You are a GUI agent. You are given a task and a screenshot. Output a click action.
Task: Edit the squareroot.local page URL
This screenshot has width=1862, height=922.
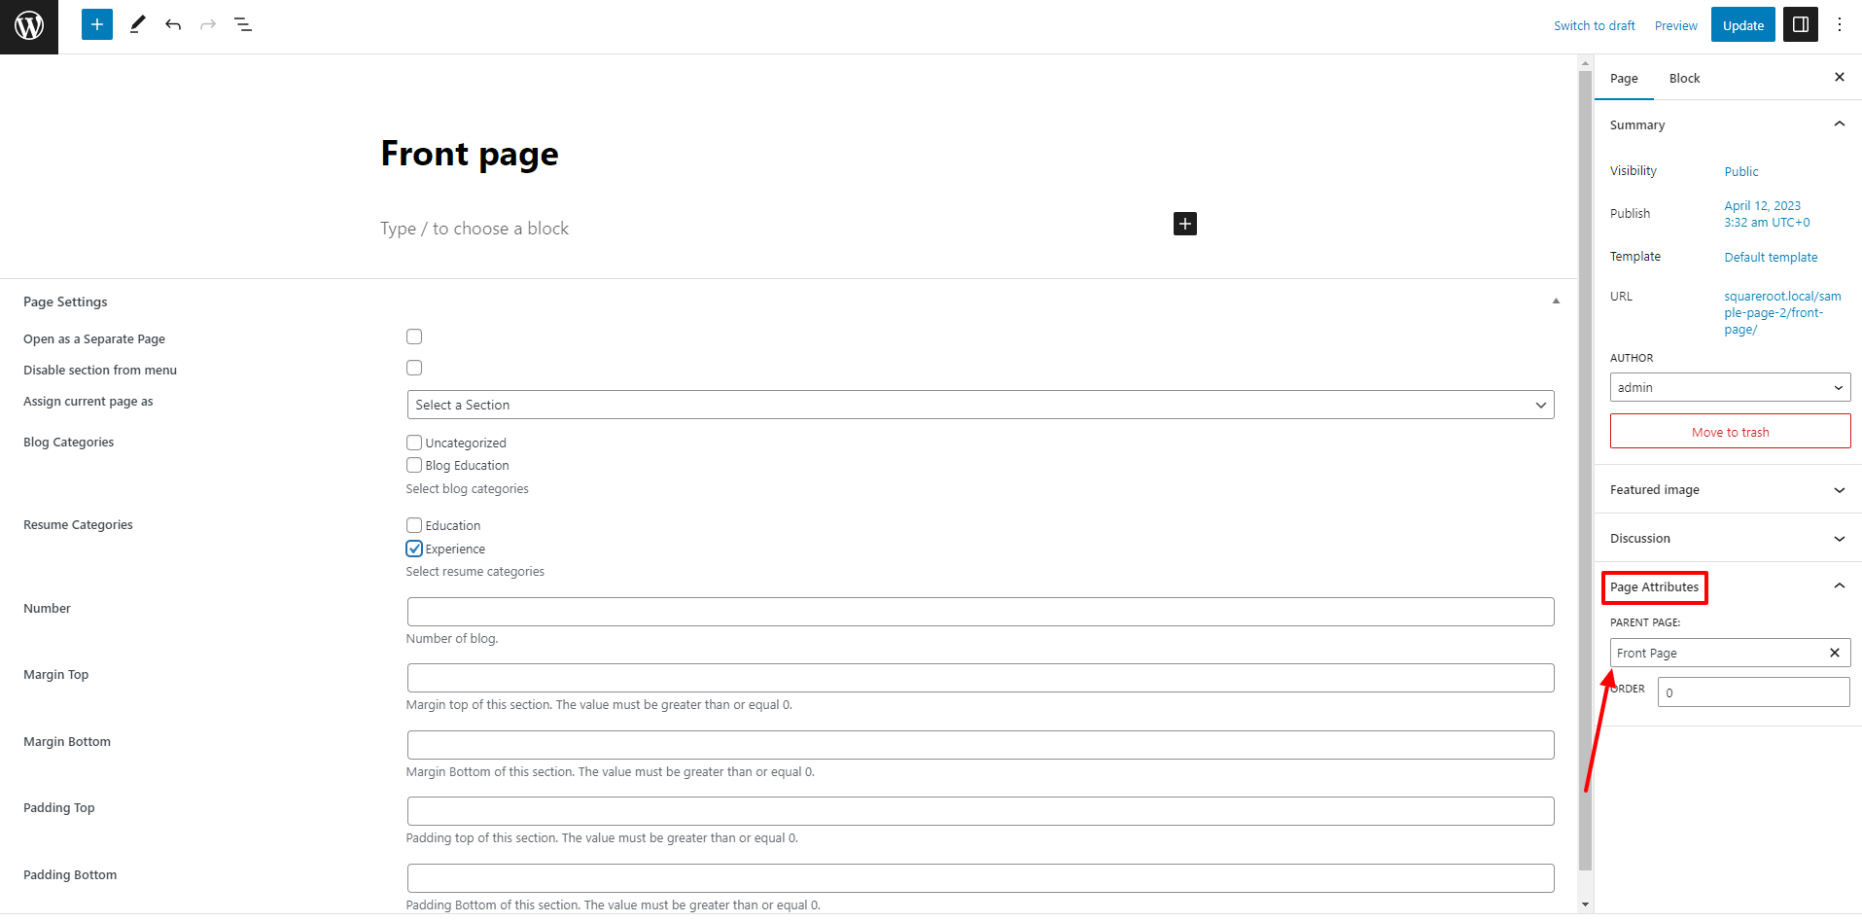[1782, 312]
